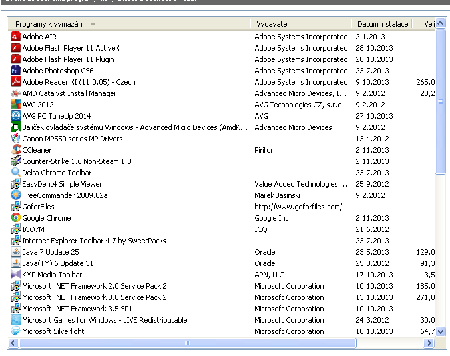
Task: Select Adobe Reader XI (11.0.05) - Czech
Action: tap(79, 82)
